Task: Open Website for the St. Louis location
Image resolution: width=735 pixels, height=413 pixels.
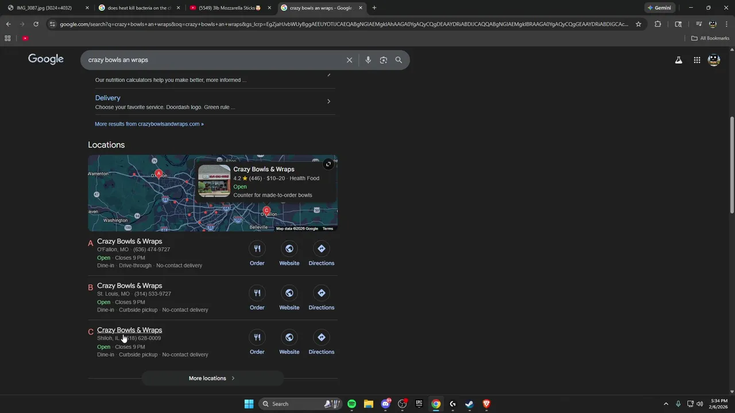Action: pos(289,298)
